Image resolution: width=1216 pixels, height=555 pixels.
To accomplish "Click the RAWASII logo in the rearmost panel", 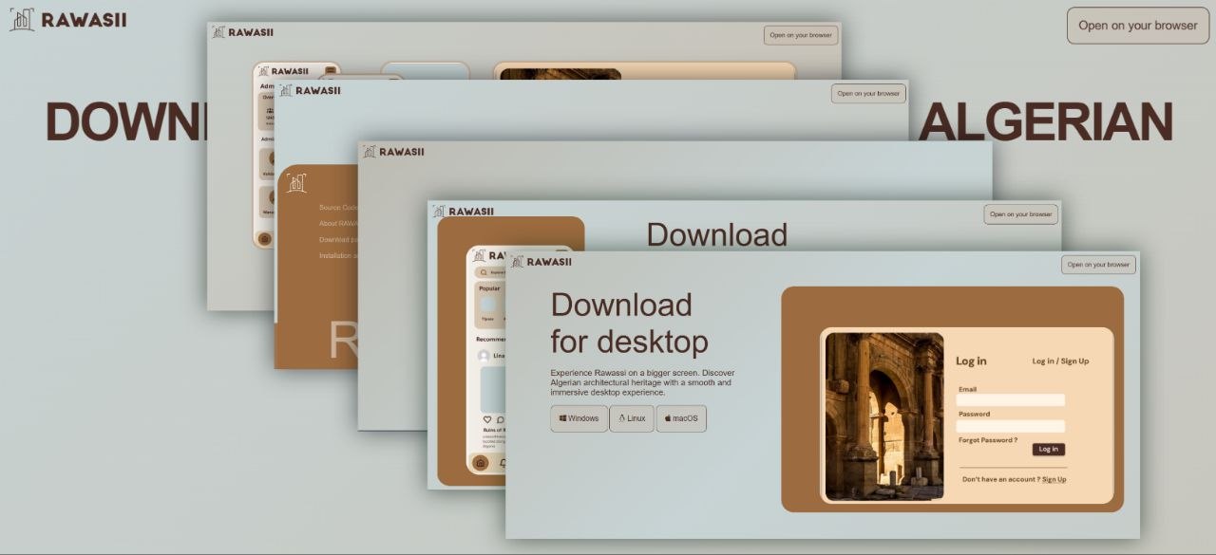I will [243, 32].
